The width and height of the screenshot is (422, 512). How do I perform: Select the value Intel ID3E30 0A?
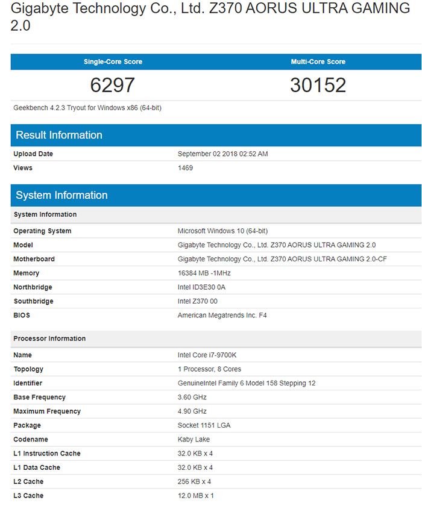click(201, 287)
